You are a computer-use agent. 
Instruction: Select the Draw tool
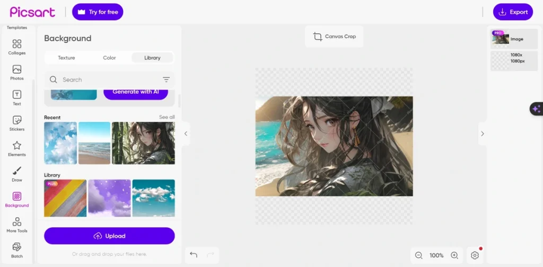16,174
